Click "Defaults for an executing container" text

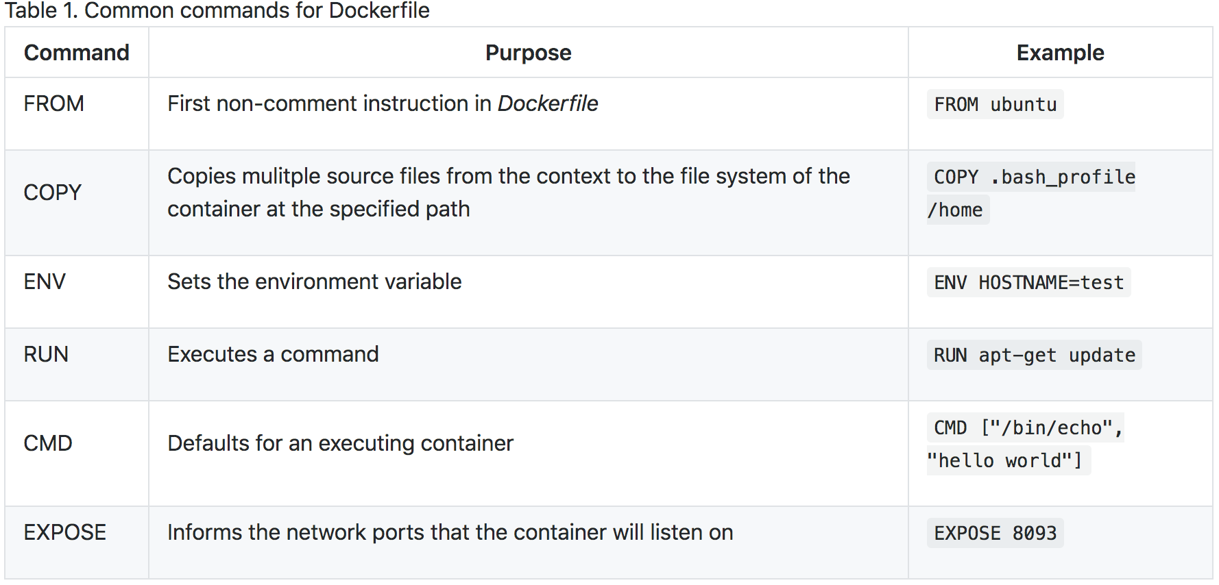(340, 443)
